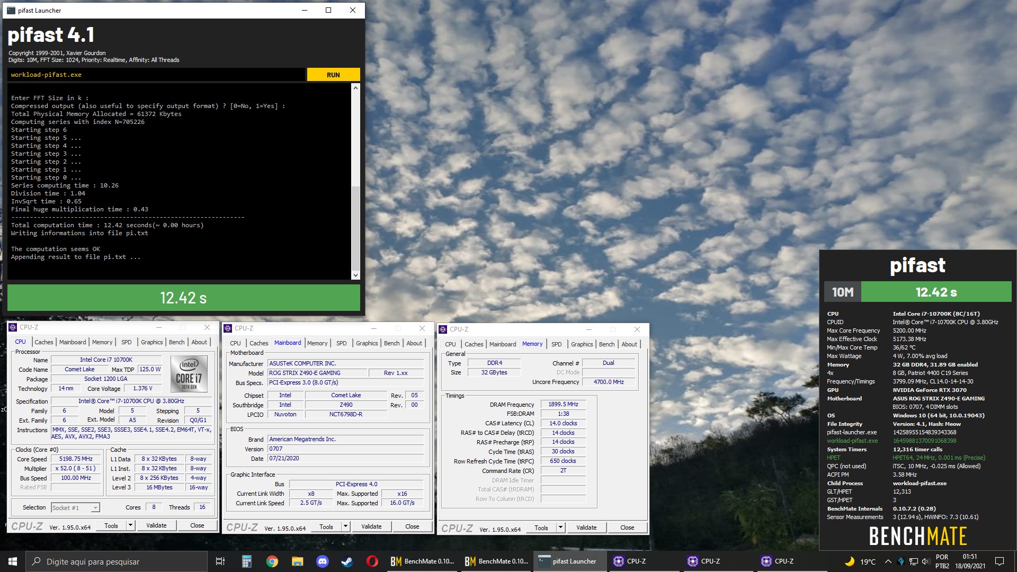The image size is (1017, 572).
Task: Expand Tools dropdown arrow in CPU-Z Memory window
Action: [560, 528]
